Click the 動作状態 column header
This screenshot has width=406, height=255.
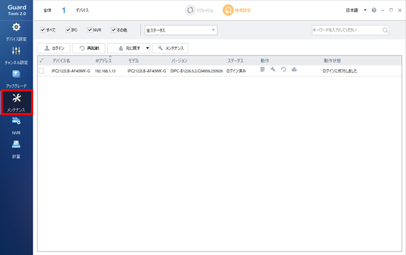332,61
